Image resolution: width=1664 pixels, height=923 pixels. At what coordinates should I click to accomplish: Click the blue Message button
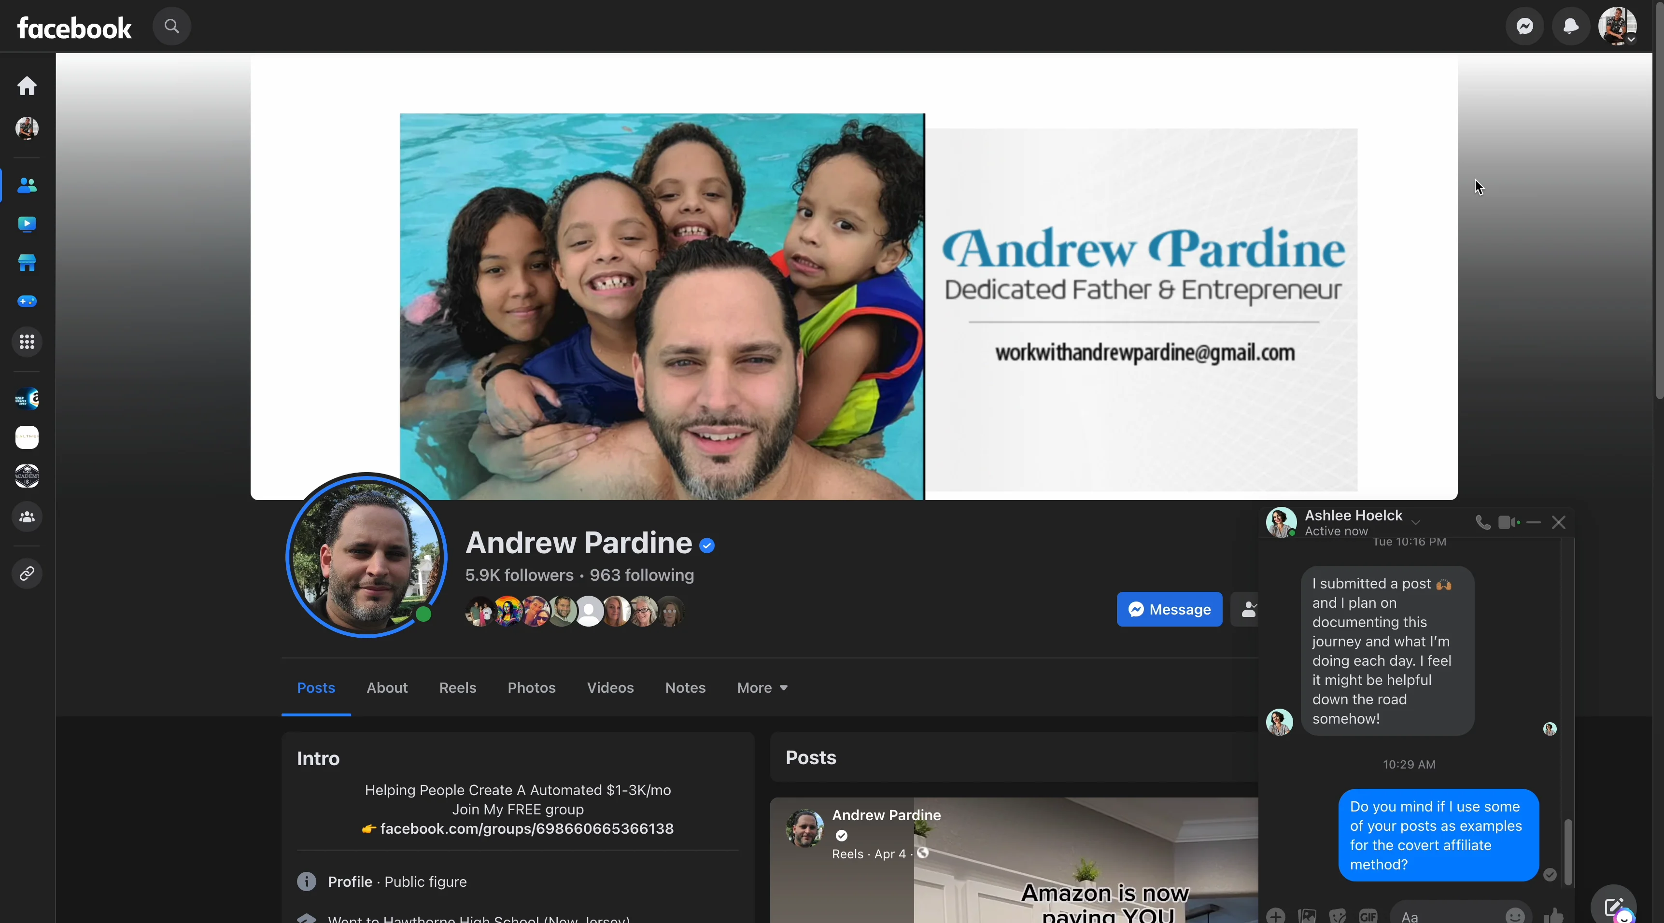pyautogui.click(x=1169, y=609)
